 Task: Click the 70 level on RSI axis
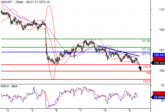tap(162, 85)
